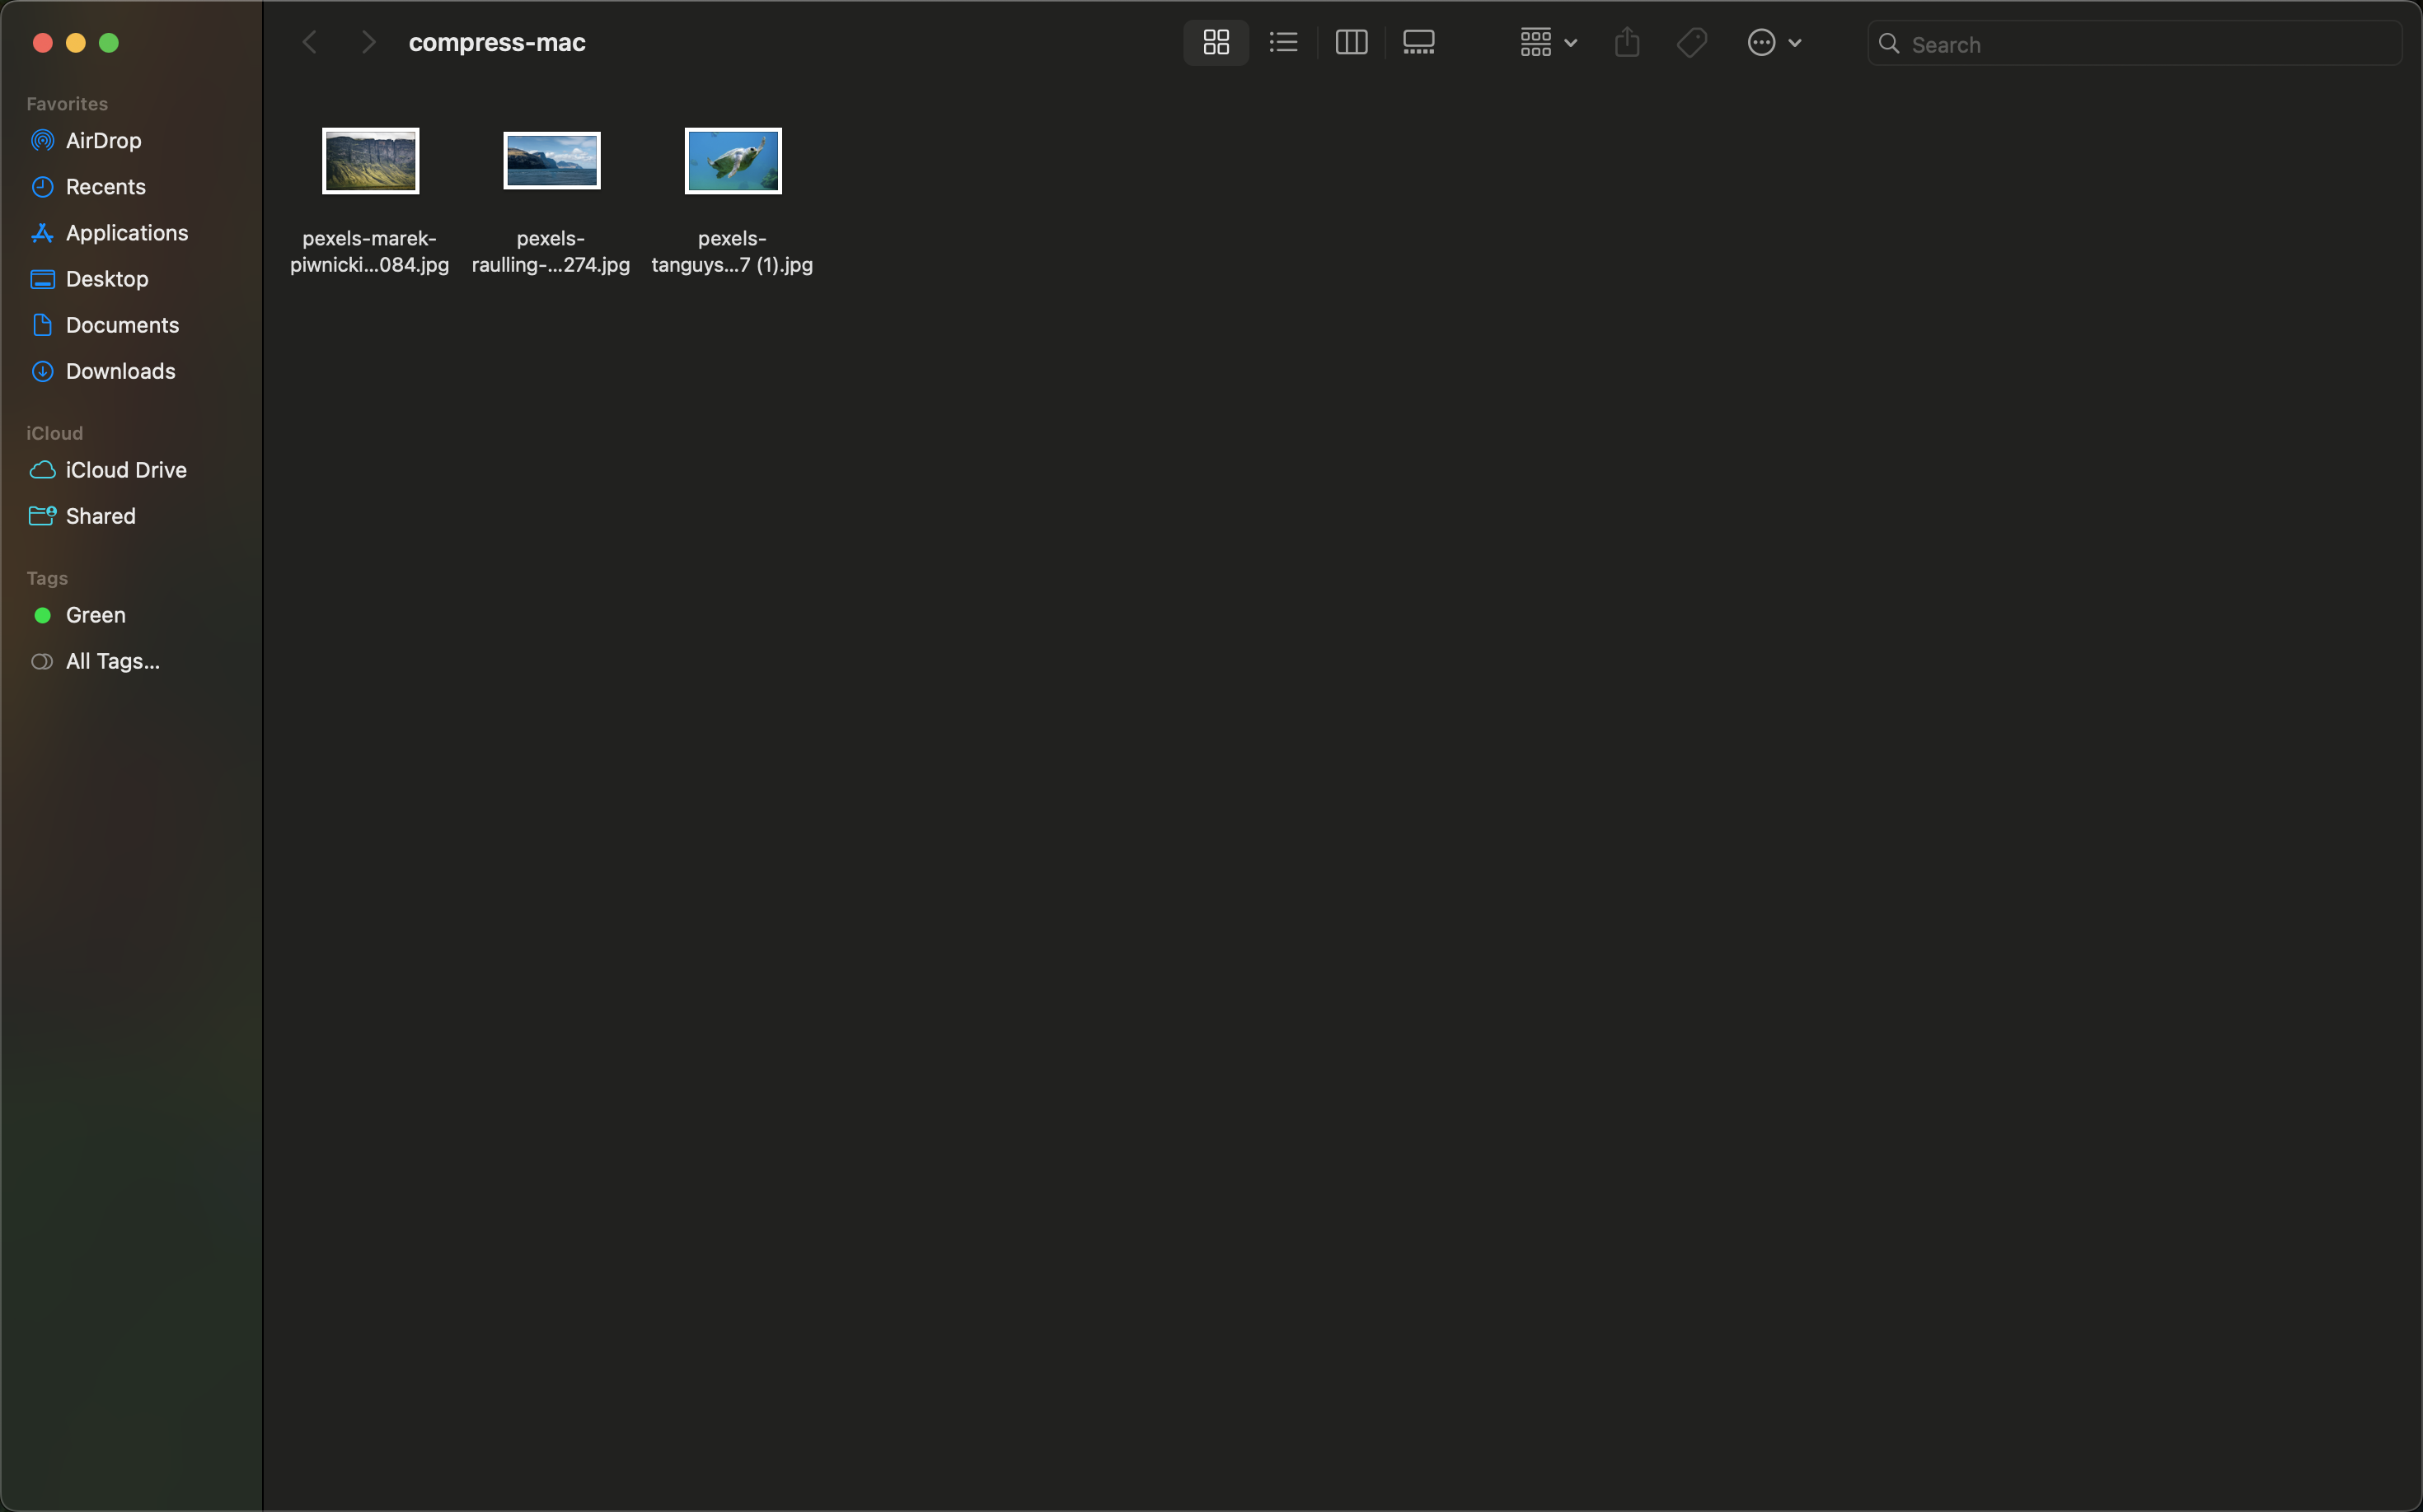Expand All Tags in the sidebar
The height and width of the screenshot is (1512, 2423).
[111, 660]
